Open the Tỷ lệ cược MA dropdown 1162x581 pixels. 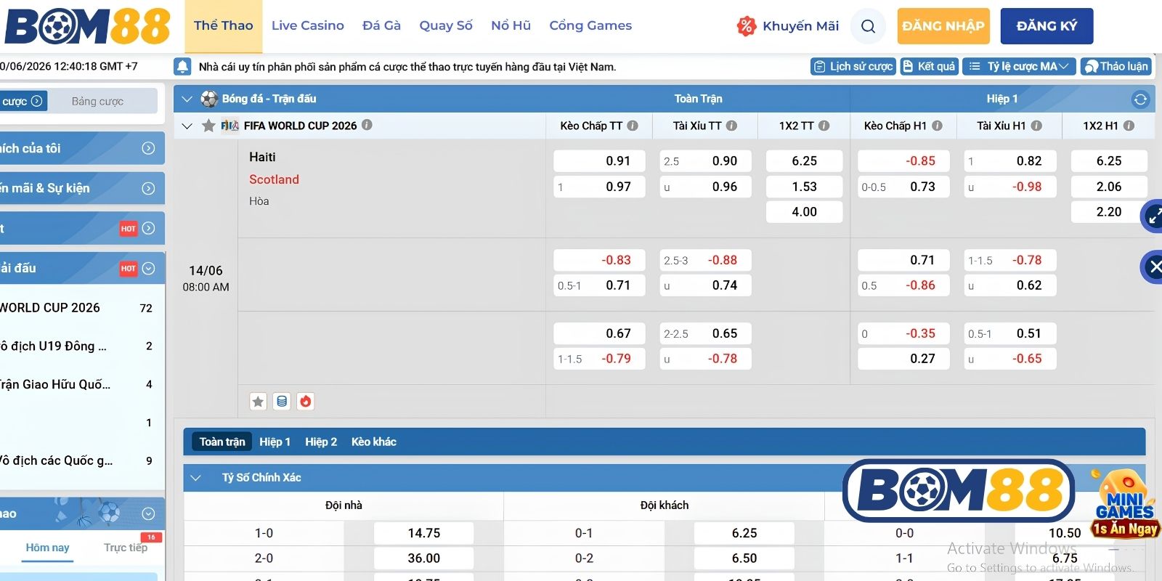1019,67
